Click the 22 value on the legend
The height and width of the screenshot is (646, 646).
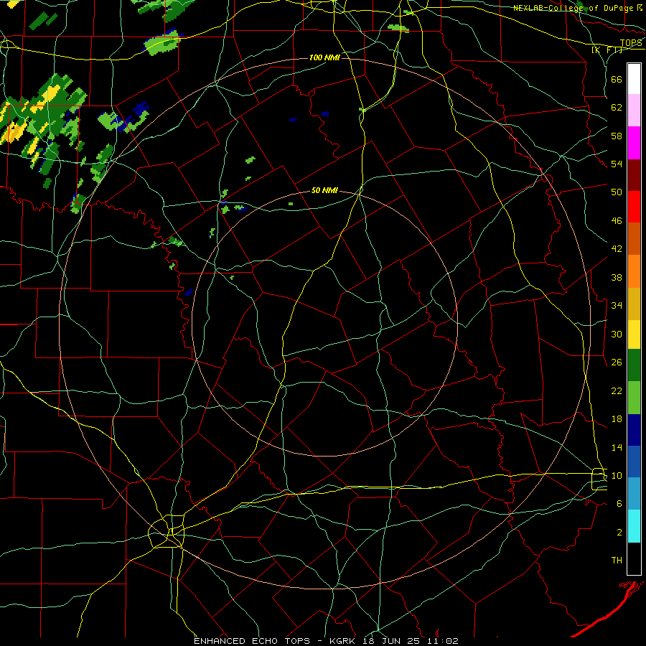[x=617, y=390]
